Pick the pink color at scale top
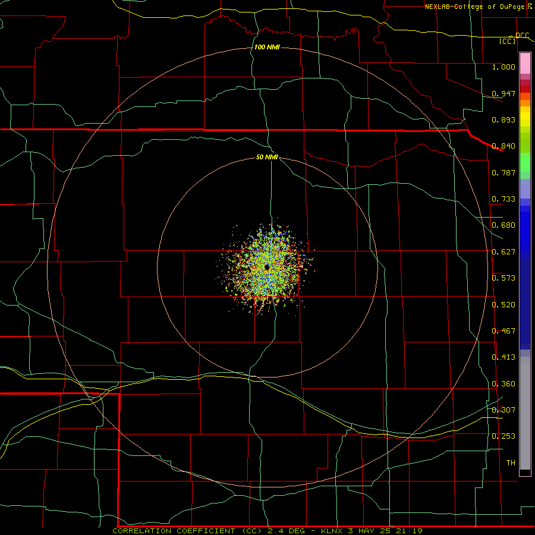 tap(525, 64)
